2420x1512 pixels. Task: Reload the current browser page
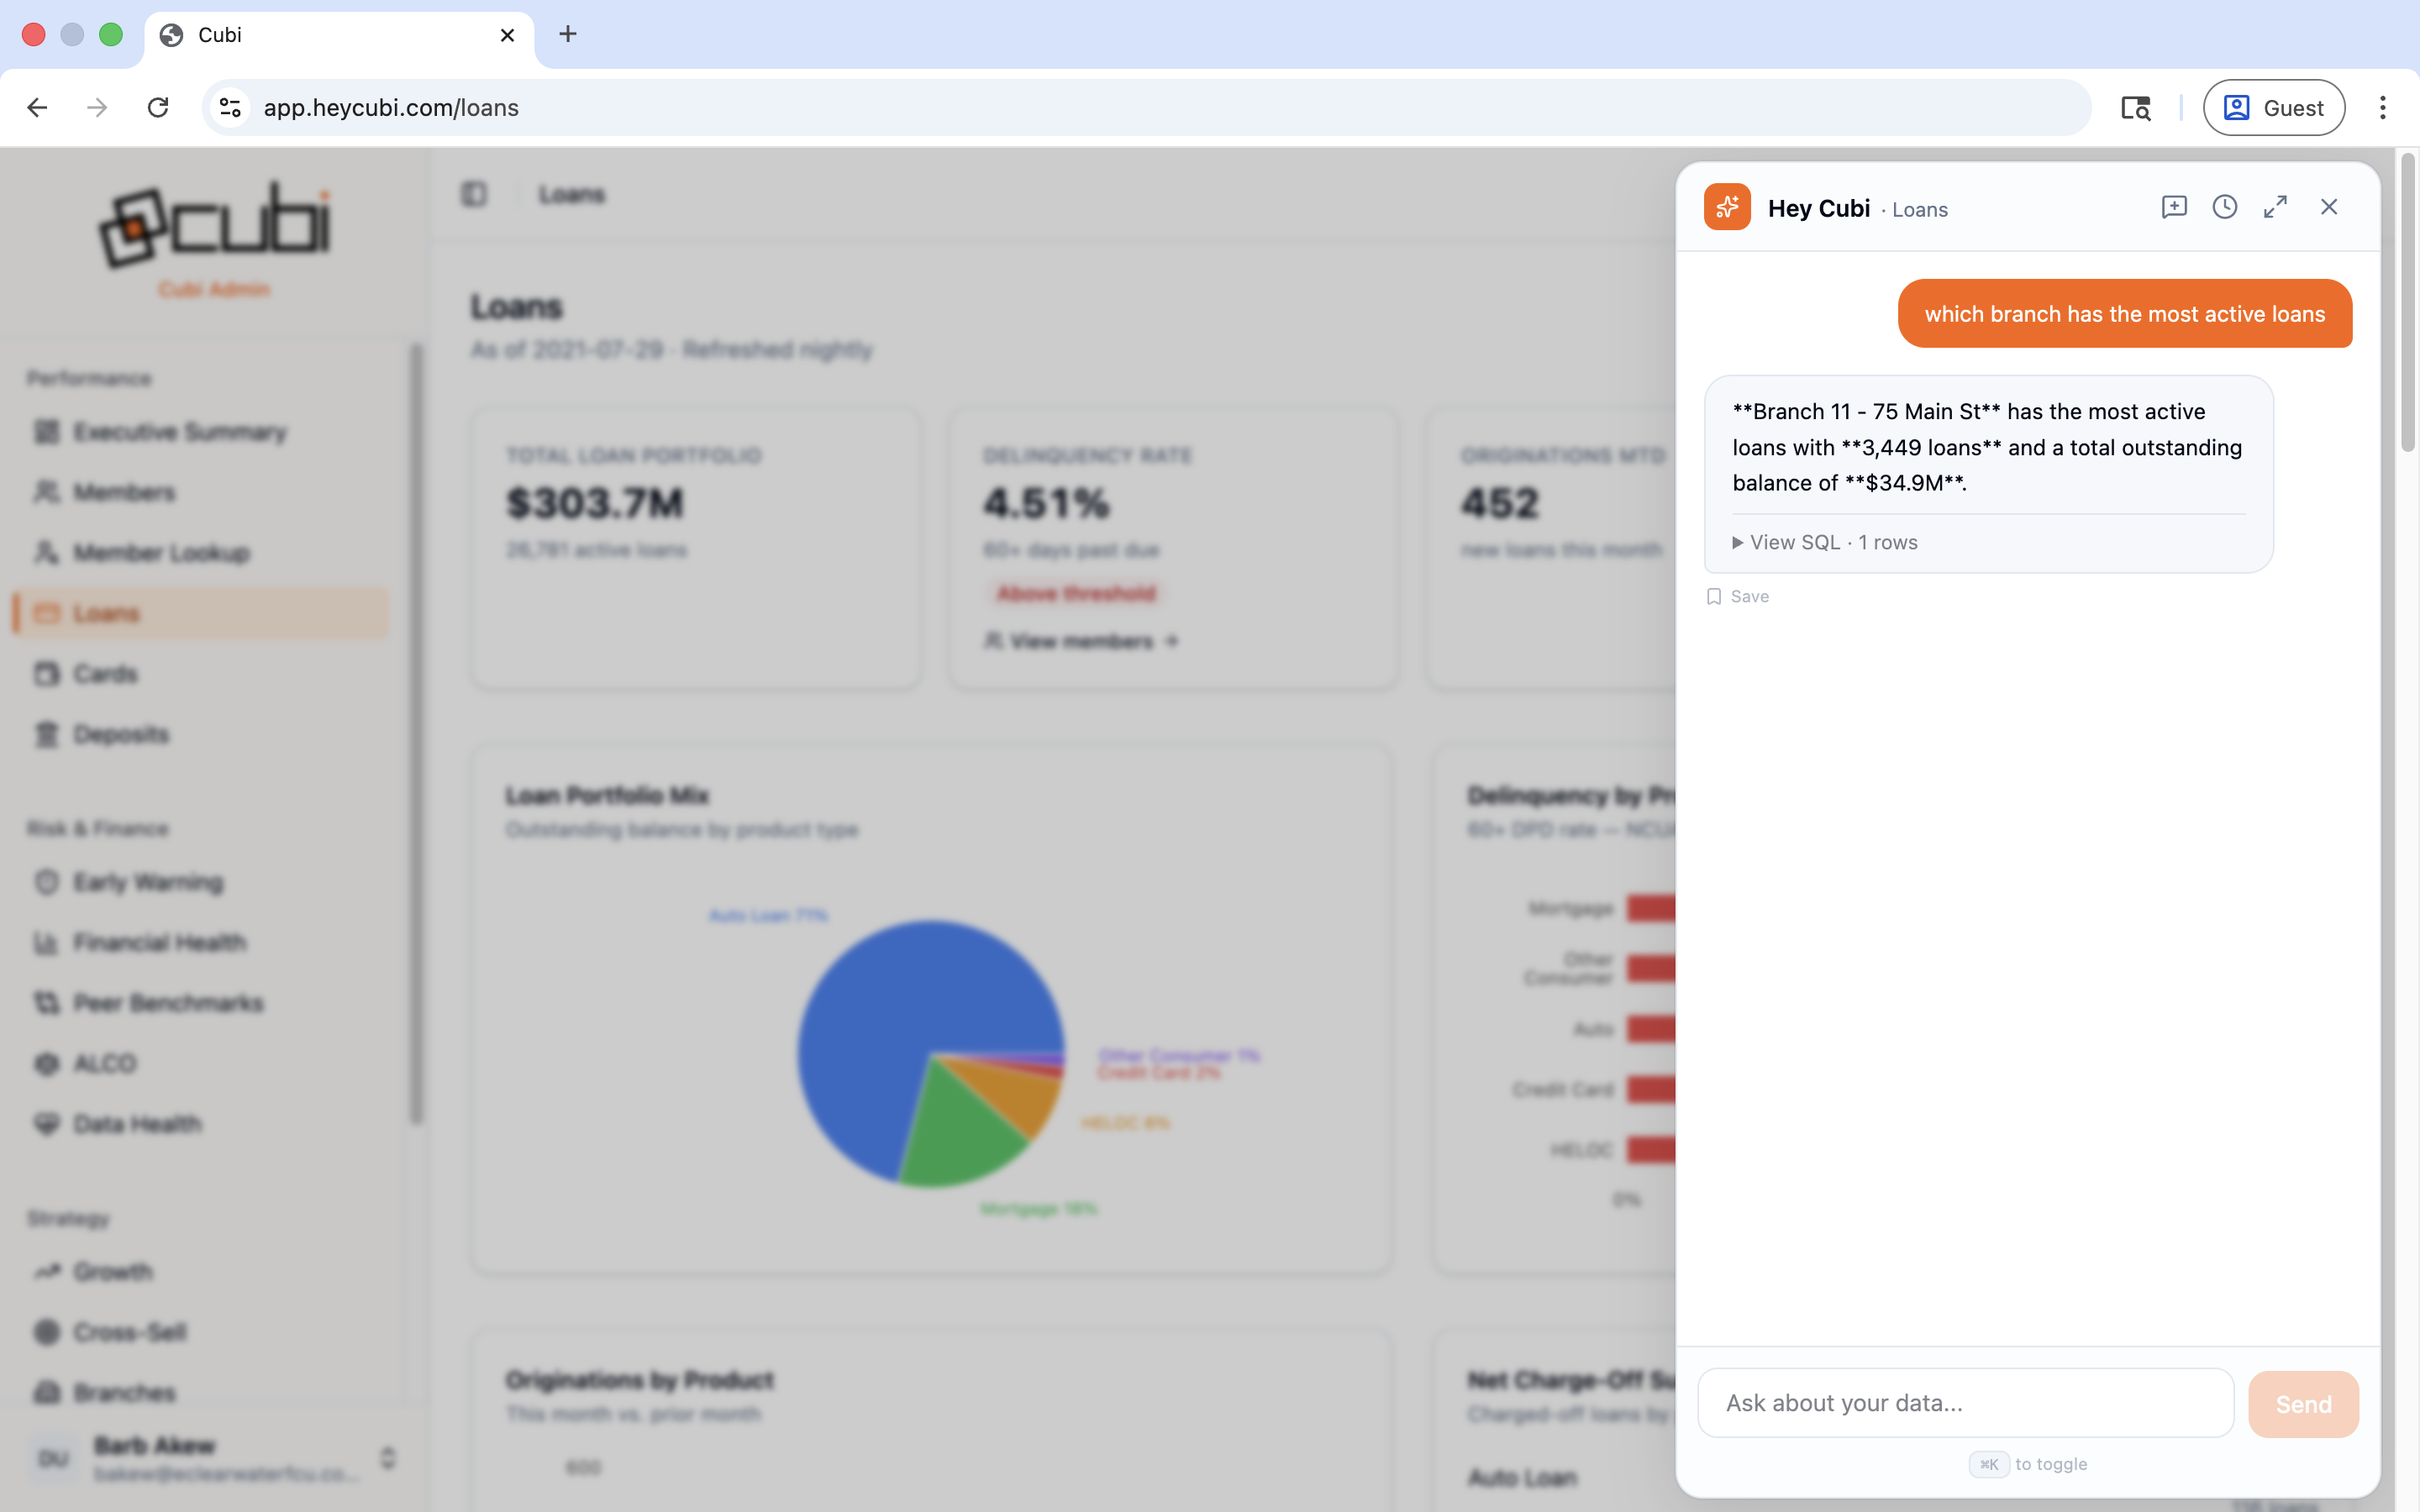(x=158, y=108)
